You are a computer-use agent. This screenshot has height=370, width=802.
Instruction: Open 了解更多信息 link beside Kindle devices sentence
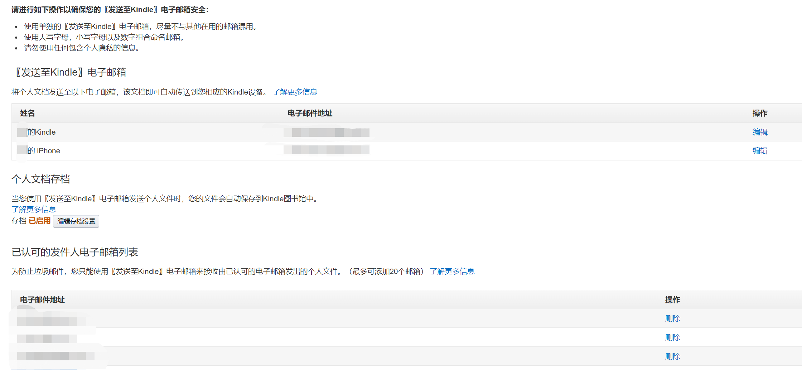click(x=295, y=92)
